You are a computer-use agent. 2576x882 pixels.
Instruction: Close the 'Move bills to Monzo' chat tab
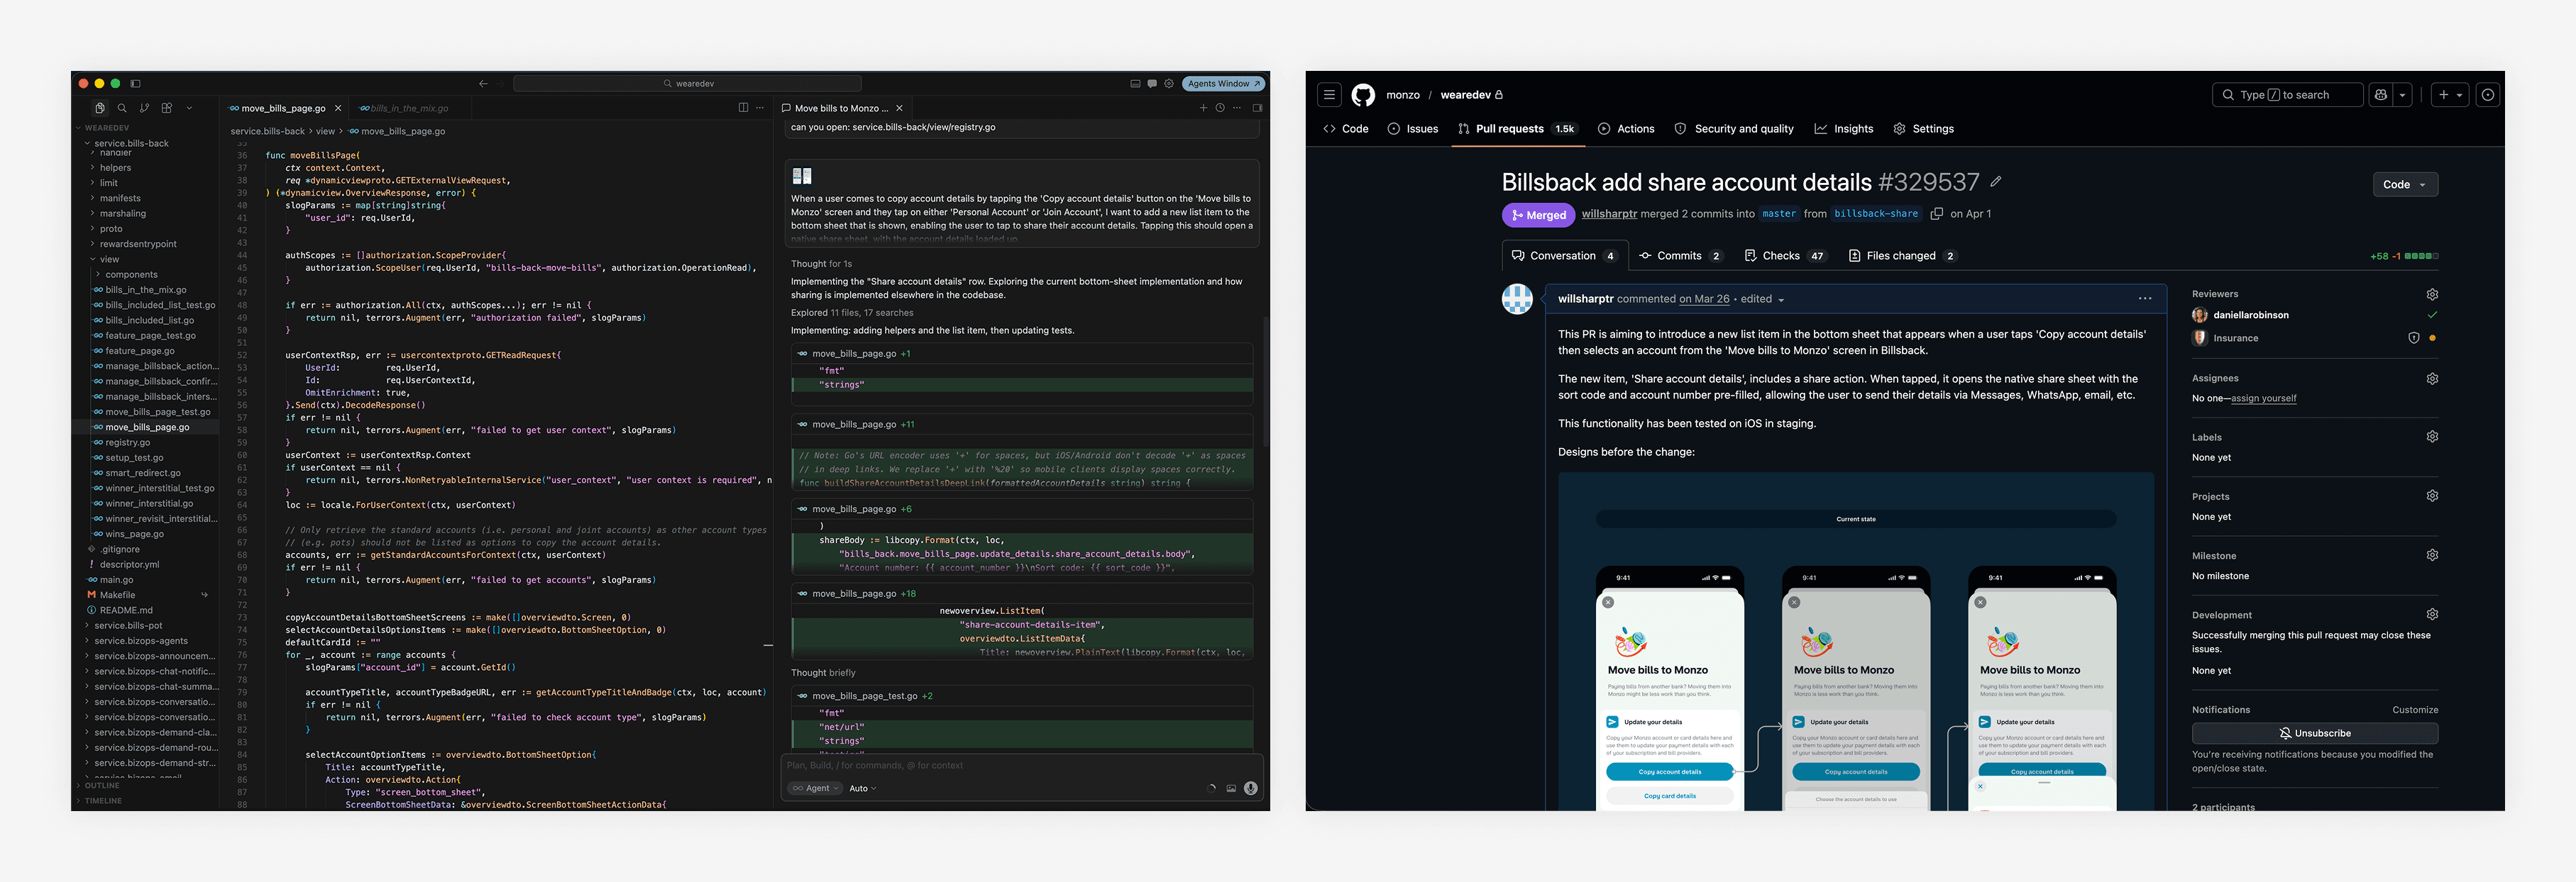899,108
